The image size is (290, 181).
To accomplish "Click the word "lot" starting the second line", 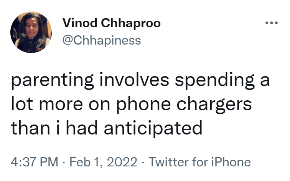I will click(22, 104).
